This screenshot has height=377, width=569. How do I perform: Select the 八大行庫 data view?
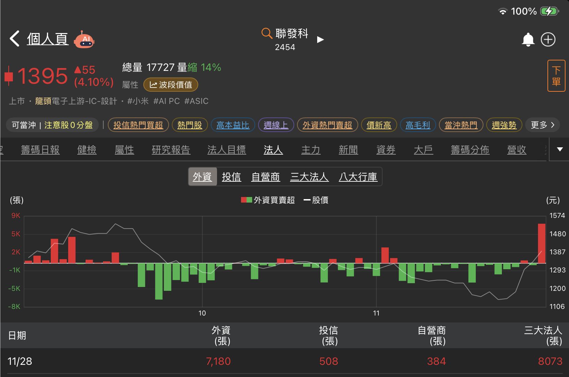pyautogui.click(x=358, y=177)
